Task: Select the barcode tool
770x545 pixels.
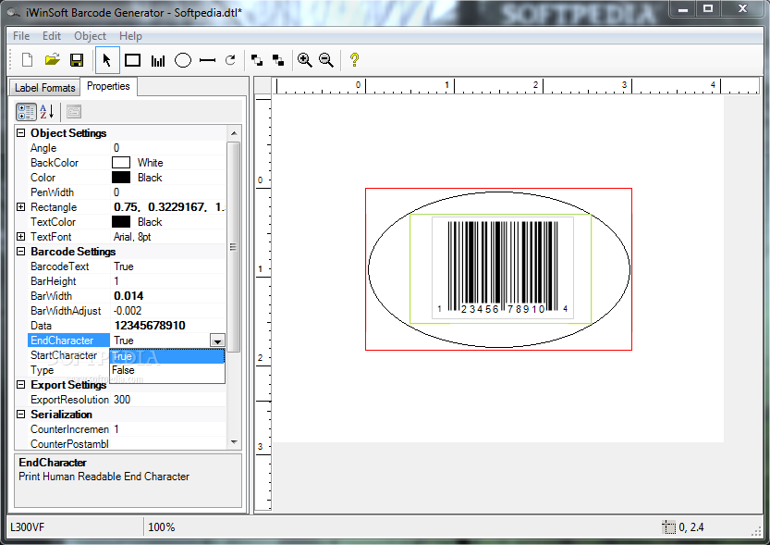Action: [158, 60]
